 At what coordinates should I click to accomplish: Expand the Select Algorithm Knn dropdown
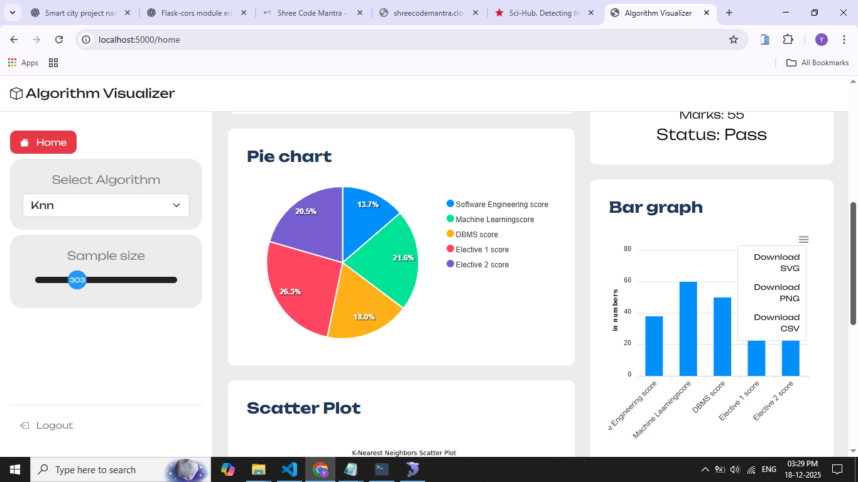coord(106,205)
